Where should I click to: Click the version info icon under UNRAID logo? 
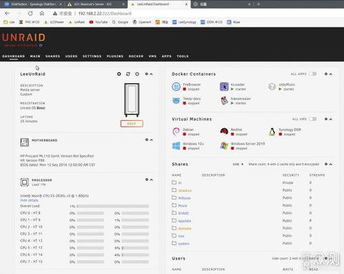point(41,46)
